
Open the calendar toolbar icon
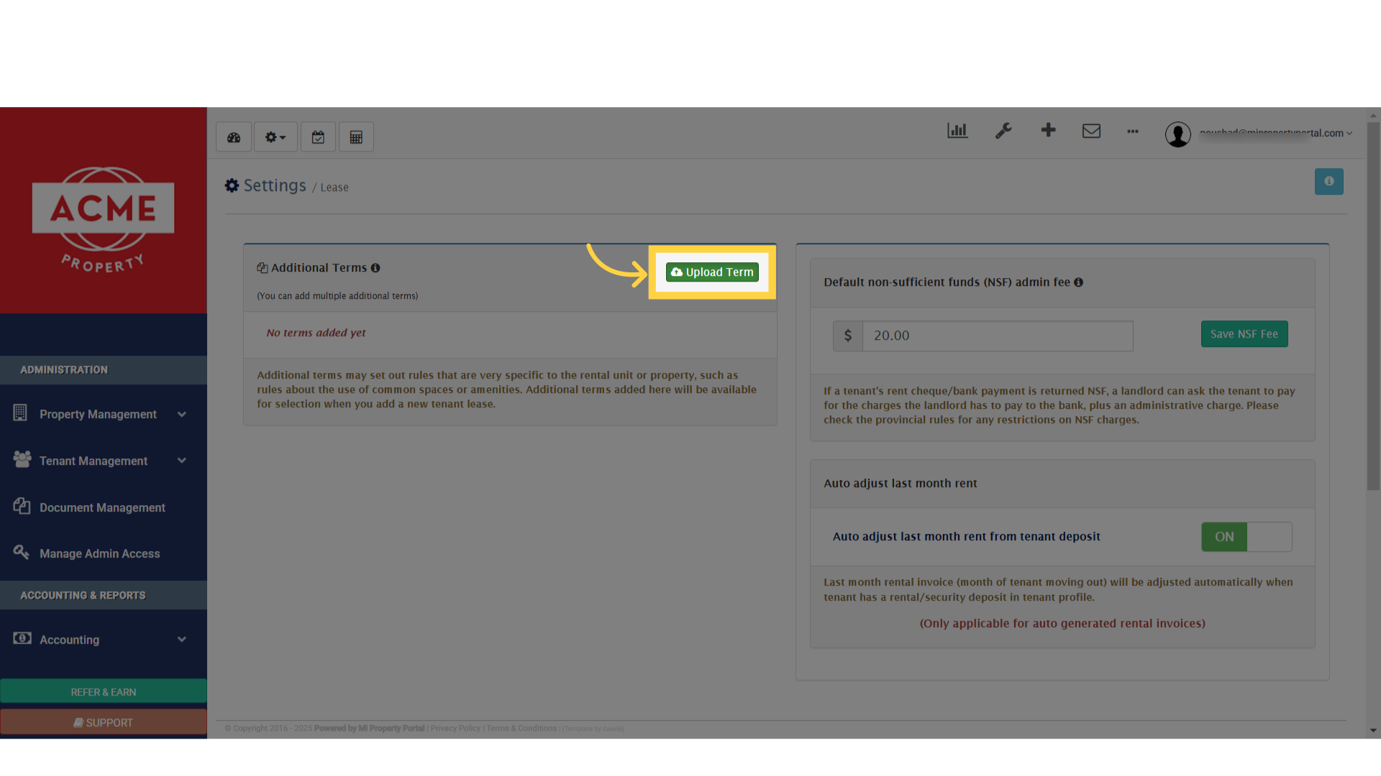(318, 137)
